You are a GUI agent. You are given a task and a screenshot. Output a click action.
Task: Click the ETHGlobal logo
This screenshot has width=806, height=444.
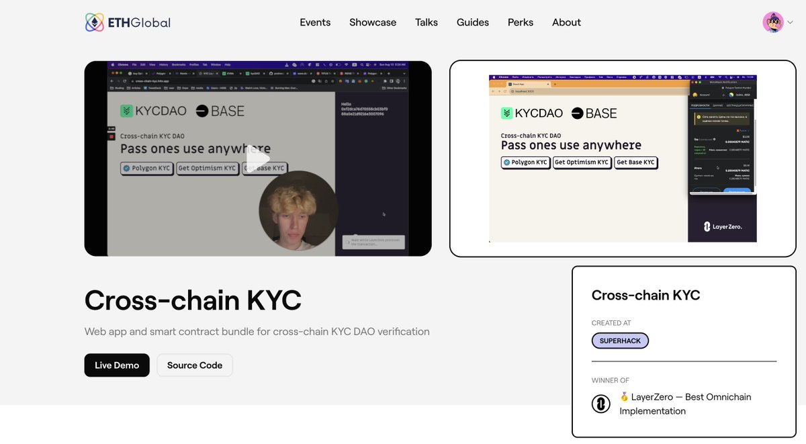coord(128,22)
